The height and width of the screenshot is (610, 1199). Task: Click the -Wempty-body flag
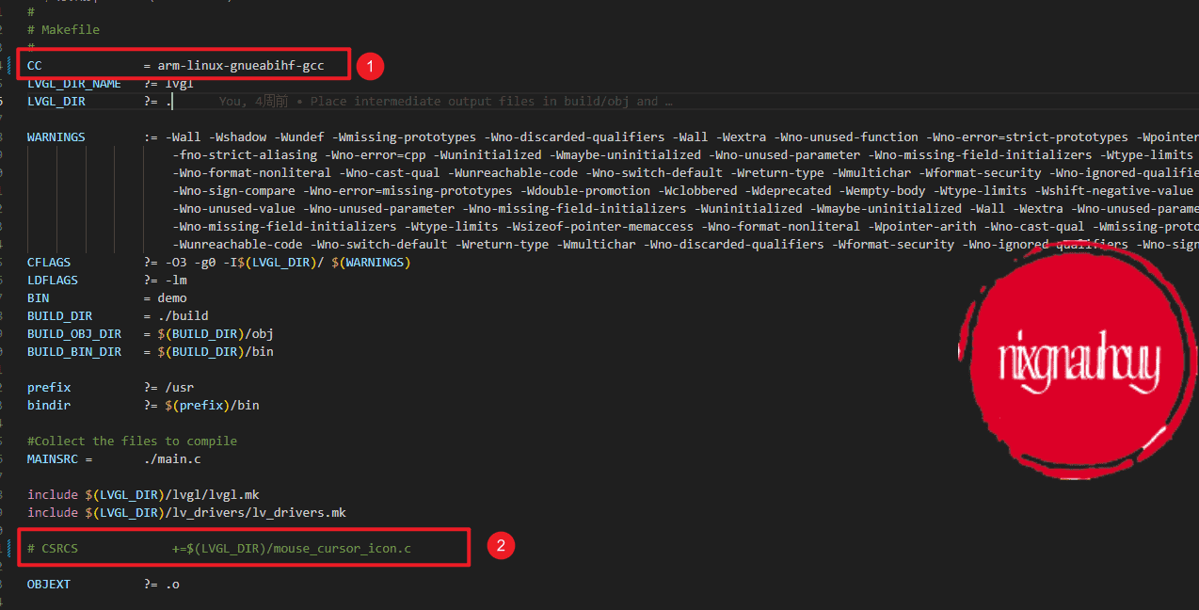click(881, 190)
